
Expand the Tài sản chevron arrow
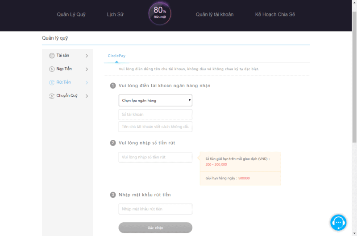[x=87, y=56]
